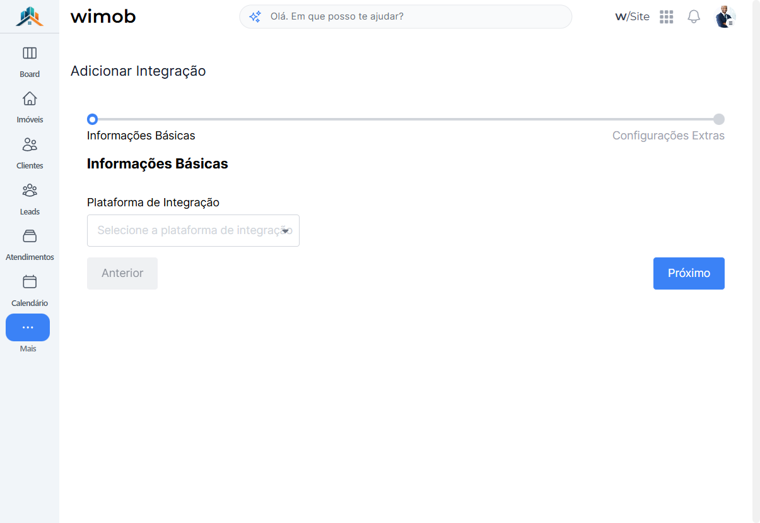Click the company house logo at the sidebar top

tap(30, 16)
